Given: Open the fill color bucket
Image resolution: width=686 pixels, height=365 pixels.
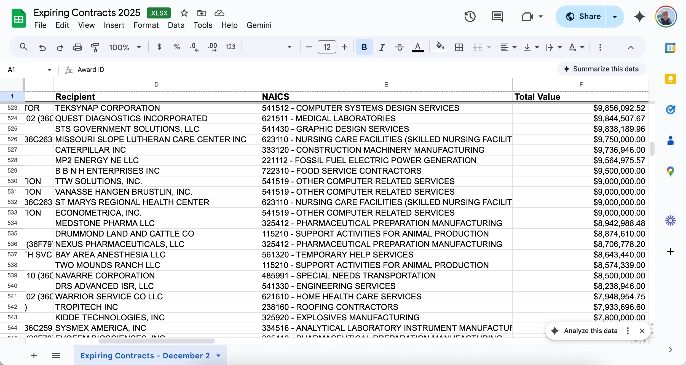Looking at the screenshot, I should tap(440, 47).
